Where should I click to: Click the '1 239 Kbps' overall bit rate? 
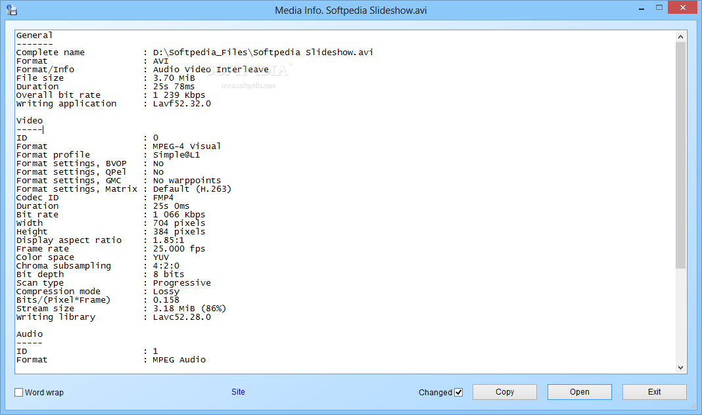pyautogui.click(x=179, y=95)
